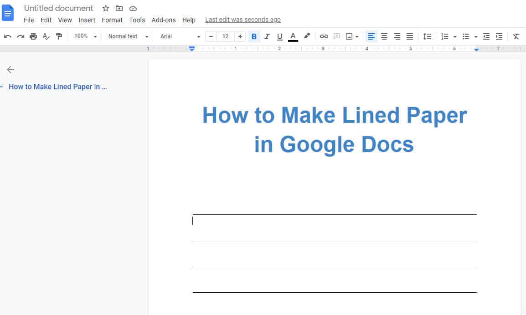Open the font family dropdown
Screen dimensions: 526x315
(x=178, y=36)
